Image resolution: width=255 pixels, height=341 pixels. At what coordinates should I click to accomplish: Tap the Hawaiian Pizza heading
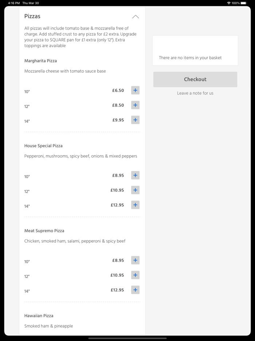click(x=39, y=316)
